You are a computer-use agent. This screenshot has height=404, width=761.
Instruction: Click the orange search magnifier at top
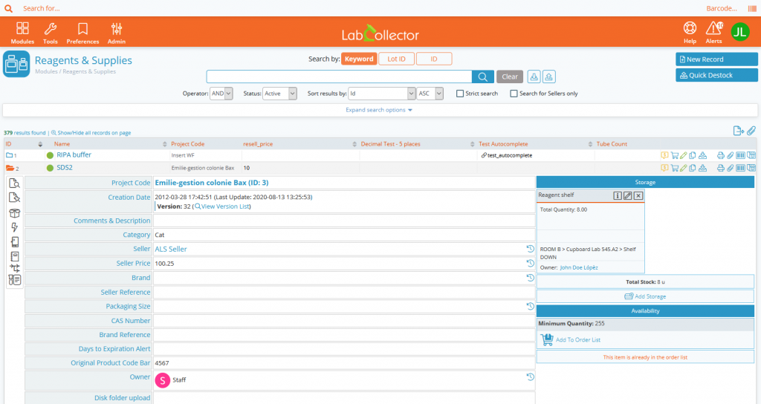8,8
